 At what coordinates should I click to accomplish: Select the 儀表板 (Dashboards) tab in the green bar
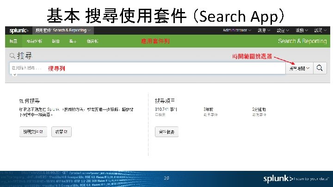tap(92, 41)
